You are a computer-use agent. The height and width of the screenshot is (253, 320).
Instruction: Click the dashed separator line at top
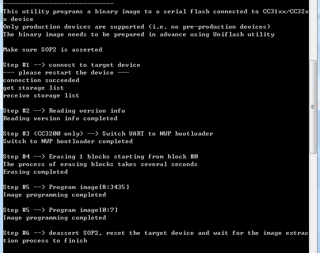58,3
